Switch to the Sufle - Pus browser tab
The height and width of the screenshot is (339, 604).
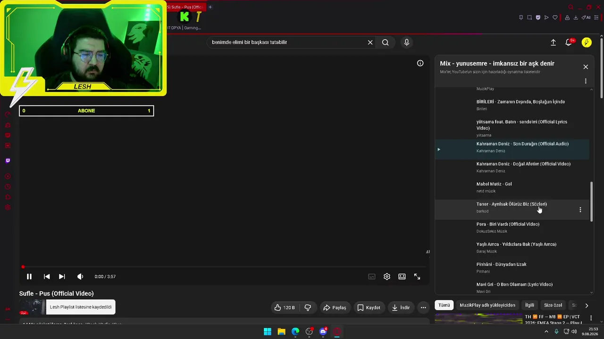186,7
